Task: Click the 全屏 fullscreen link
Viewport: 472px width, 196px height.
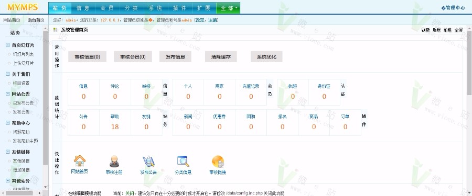Action: (458, 30)
